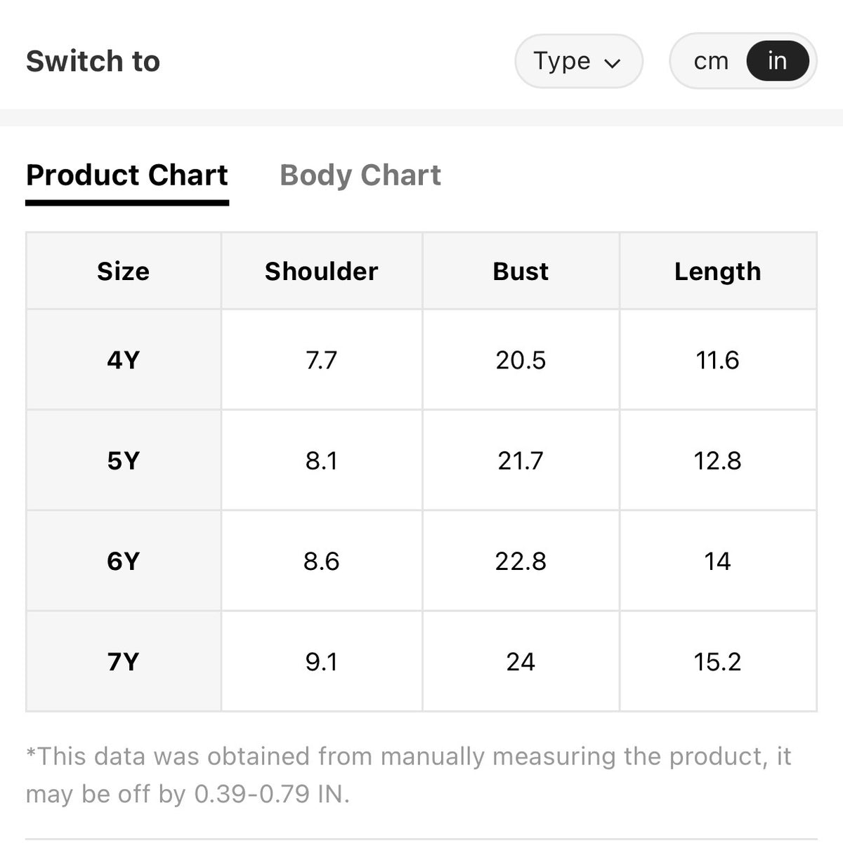Click the Size column header
This screenshot has height=843, width=843.
click(x=124, y=271)
